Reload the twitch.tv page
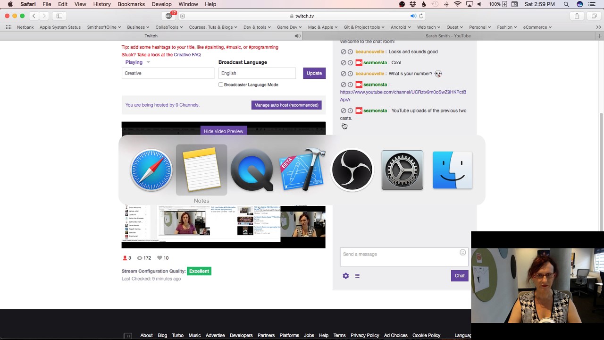Image resolution: width=604 pixels, height=340 pixels. (421, 16)
